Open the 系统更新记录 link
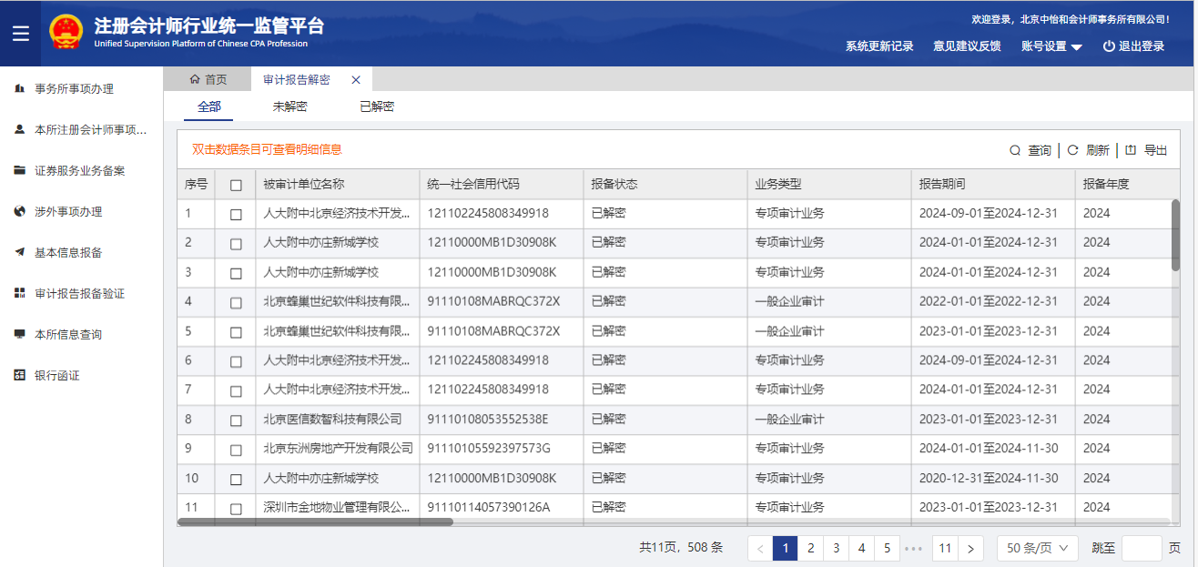Image resolution: width=1198 pixels, height=567 pixels. [878, 46]
